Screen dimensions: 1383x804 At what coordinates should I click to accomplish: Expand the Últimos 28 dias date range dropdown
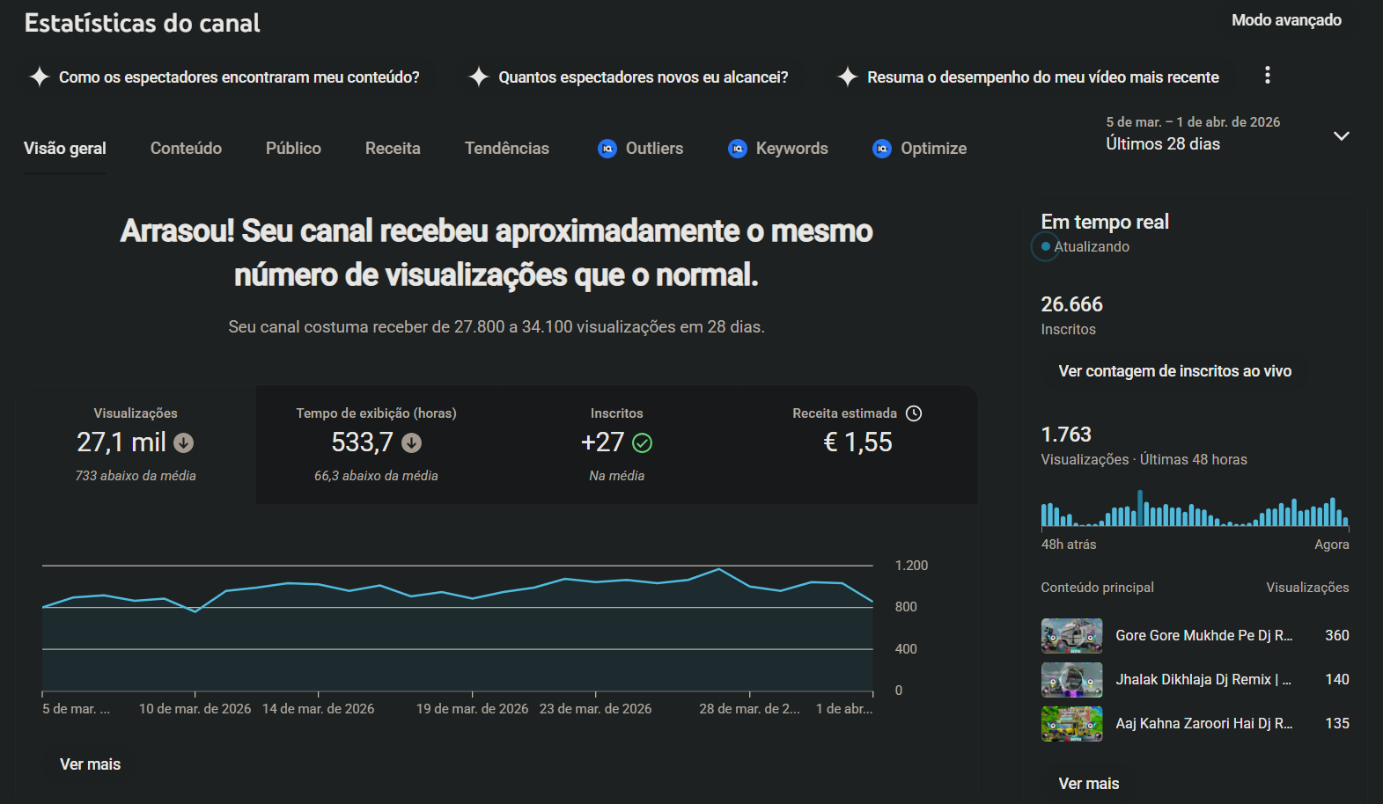1227,134
